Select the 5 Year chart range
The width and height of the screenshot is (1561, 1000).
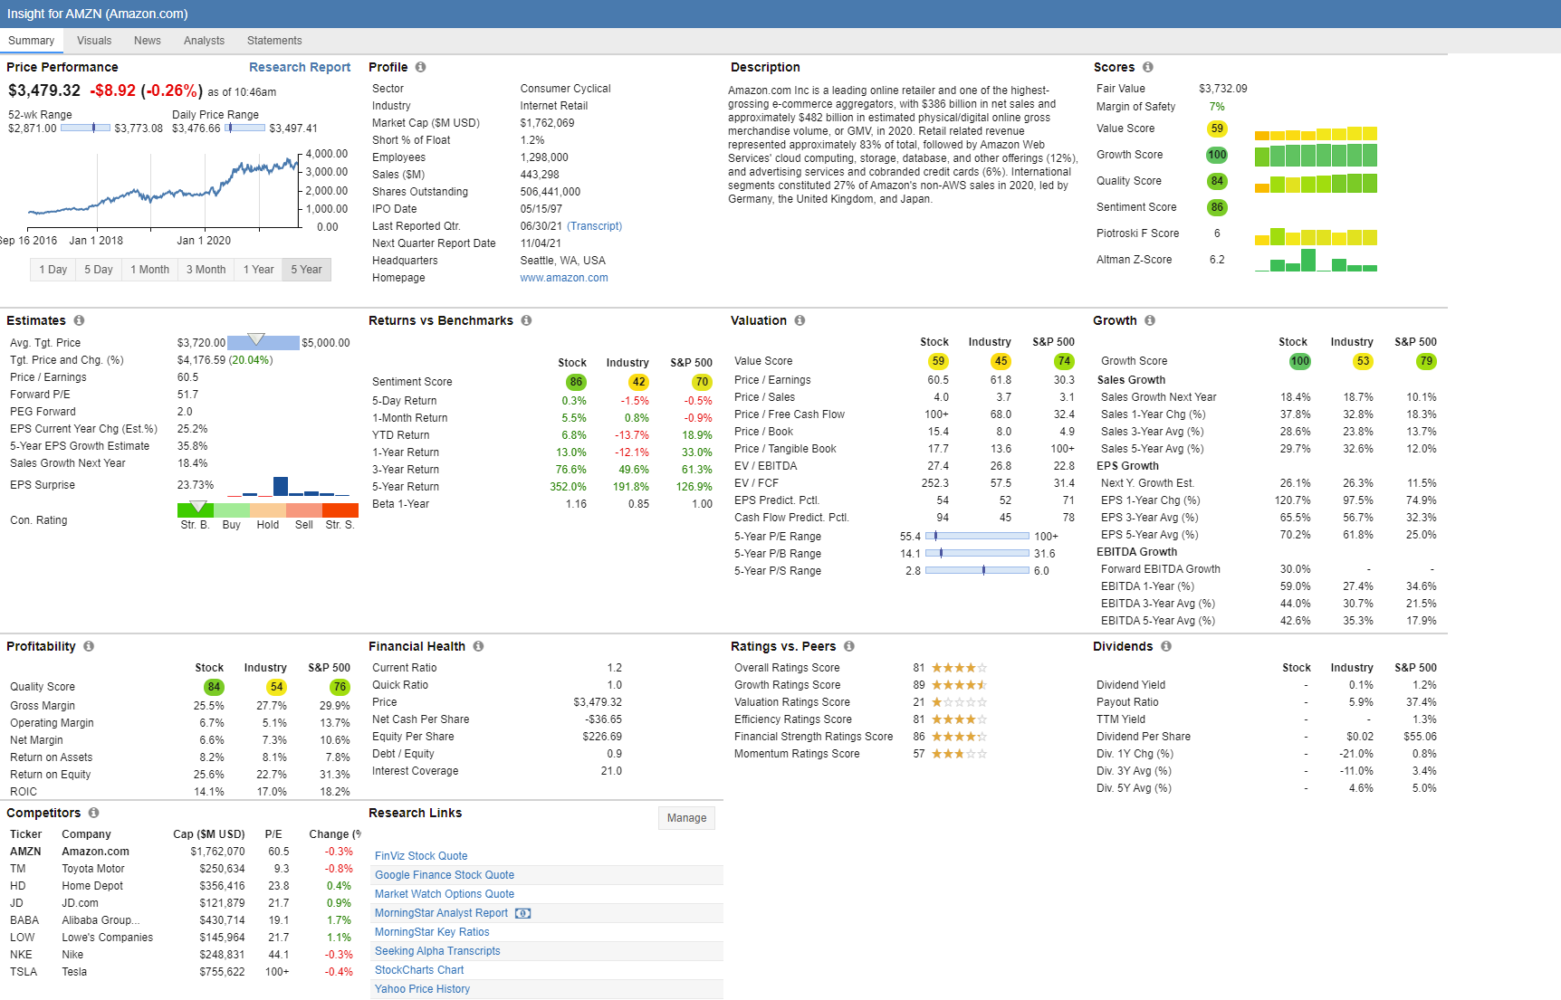coord(306,270)
